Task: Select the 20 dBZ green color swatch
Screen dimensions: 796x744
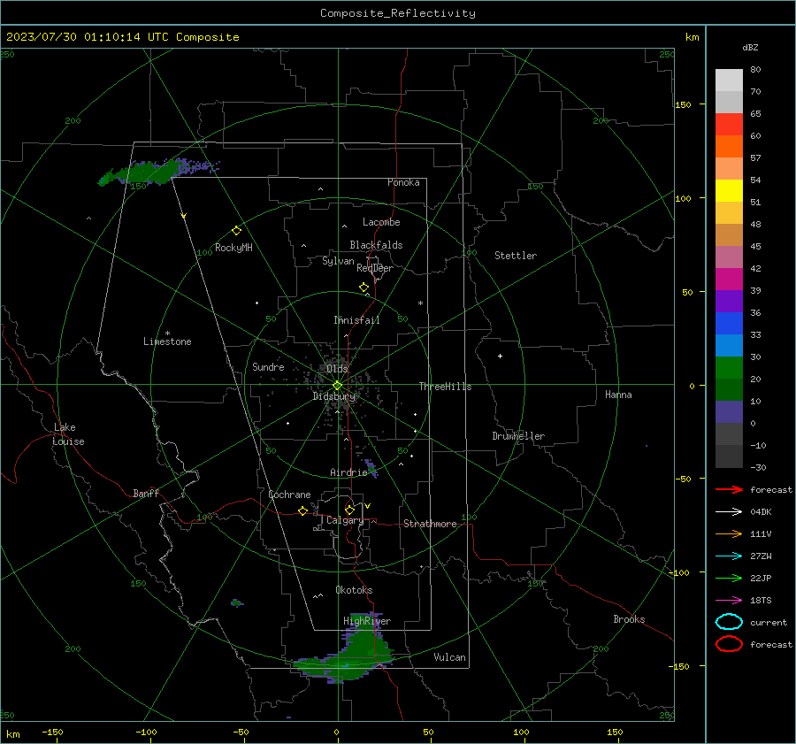Action: 729,367
